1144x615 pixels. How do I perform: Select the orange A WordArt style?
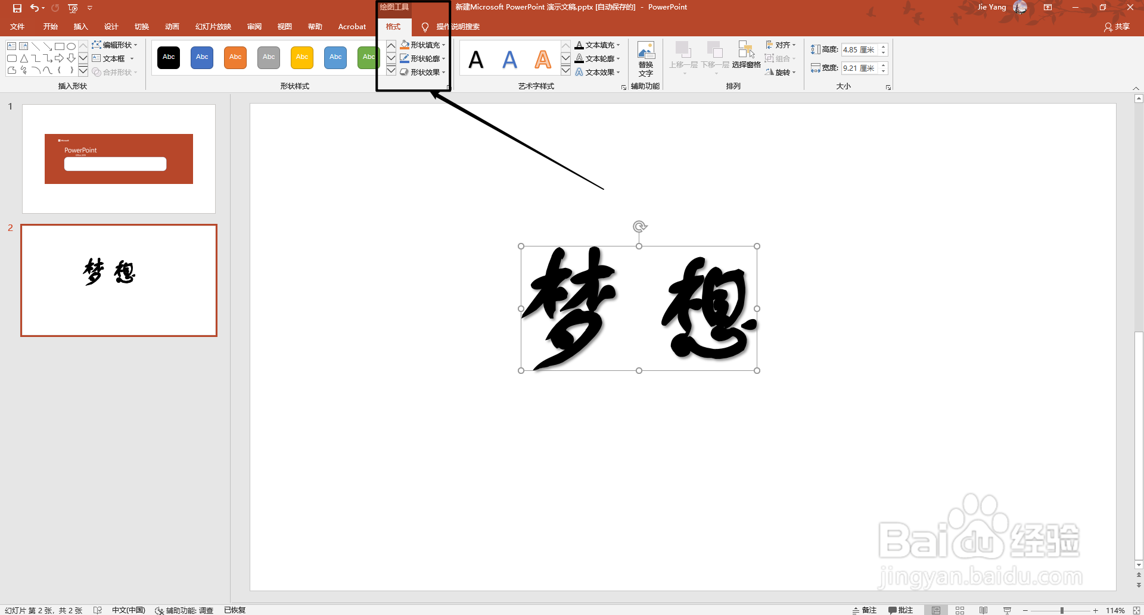pos(542,58)
